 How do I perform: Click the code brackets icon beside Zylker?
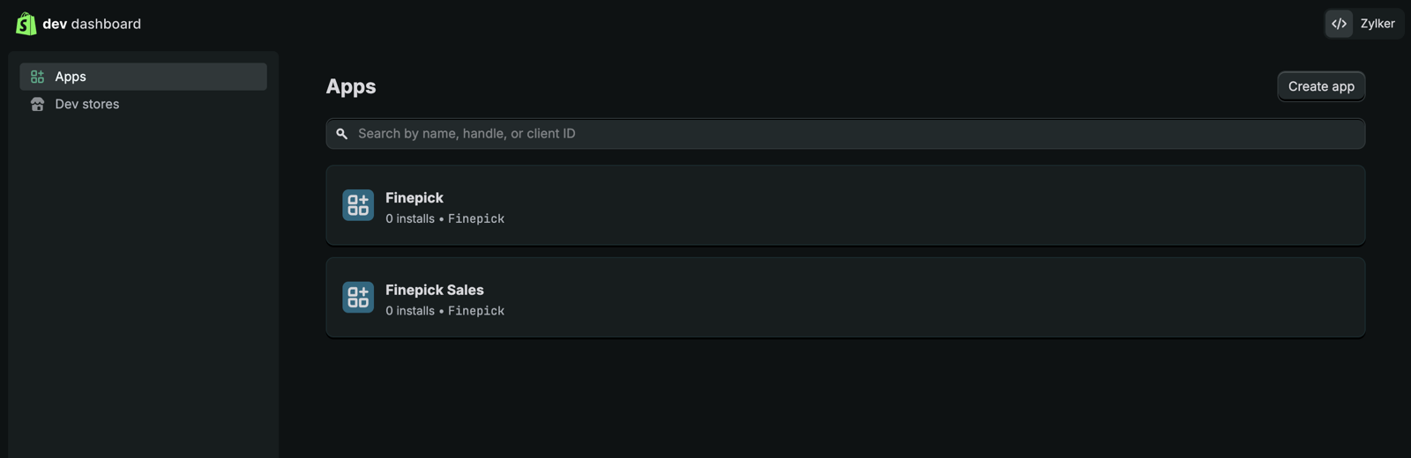[x=1339, y=24]
